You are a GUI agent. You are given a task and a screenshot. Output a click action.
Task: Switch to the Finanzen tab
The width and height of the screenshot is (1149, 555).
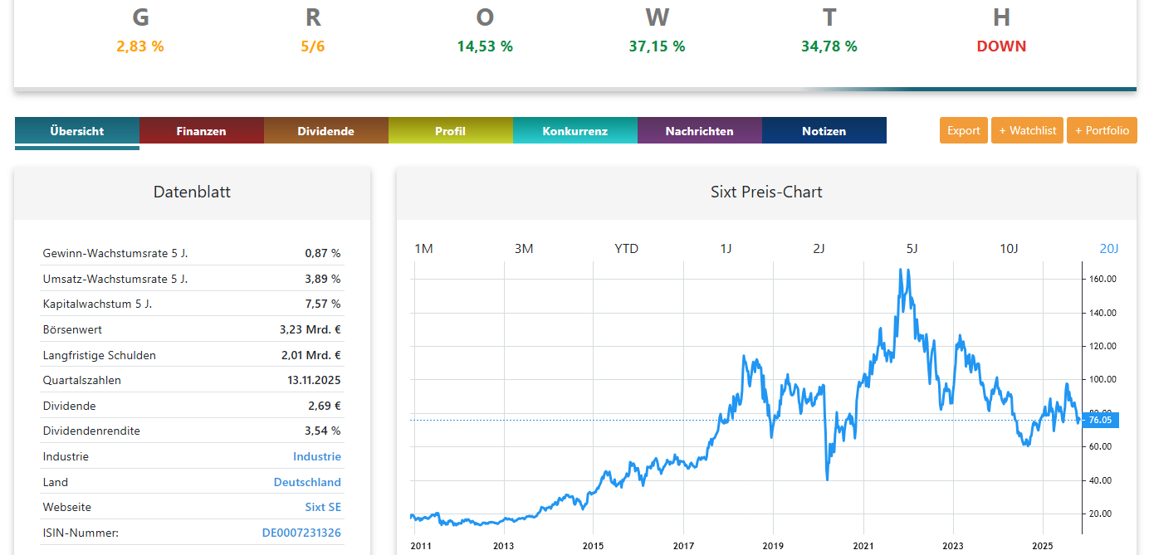pos(202,130)
